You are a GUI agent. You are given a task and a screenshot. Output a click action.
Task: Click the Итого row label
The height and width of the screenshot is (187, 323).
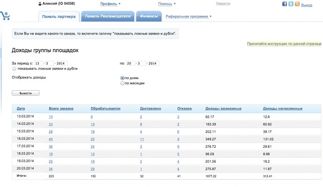pyautogui.click(x=22, y=176)
